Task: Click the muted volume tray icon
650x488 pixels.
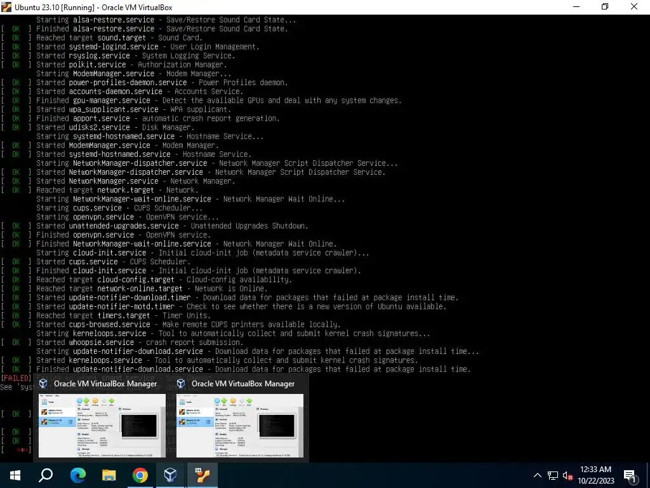Action: pyautogui.click(x=567, y=475)
